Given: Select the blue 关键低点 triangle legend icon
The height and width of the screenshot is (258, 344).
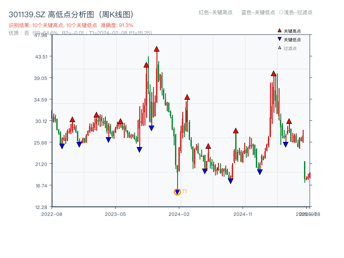Looking at the screenshot, I should click(x=279, y=39).
